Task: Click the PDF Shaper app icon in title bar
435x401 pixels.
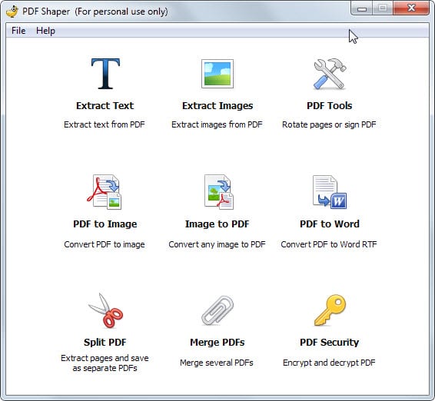Action: click(12, 12)
